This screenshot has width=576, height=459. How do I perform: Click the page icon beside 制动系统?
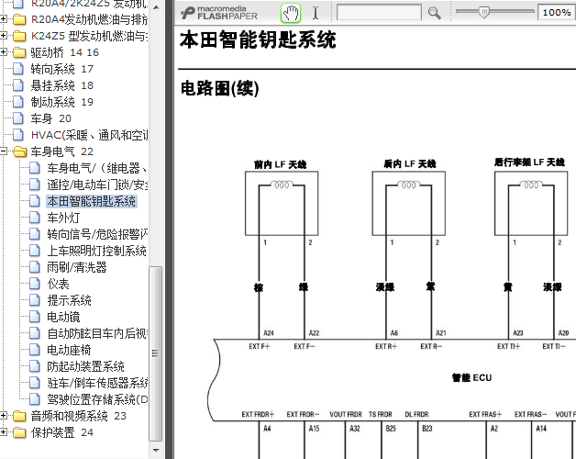click(18, 102)
